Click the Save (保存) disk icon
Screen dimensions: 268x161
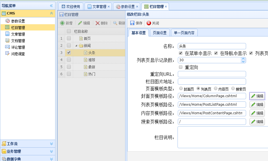(132, 23)
